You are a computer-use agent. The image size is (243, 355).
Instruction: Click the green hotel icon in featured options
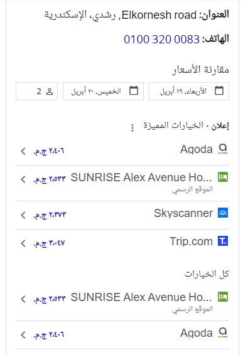tap(223, 177)
